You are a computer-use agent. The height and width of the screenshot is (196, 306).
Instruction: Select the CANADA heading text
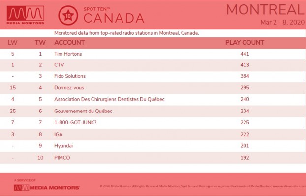pos(114,18)
